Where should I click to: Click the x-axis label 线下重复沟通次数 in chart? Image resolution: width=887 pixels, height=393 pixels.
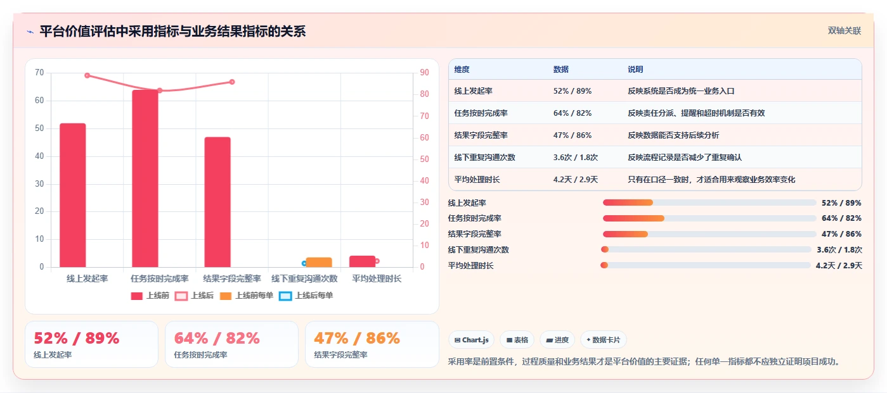pos(304,278)
